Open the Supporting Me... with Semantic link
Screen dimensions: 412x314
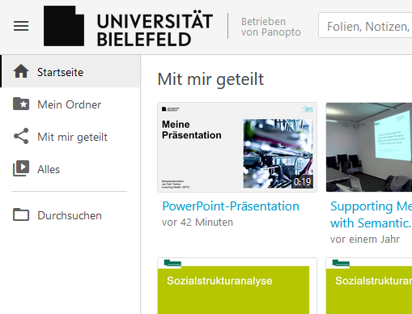tap(371, 214)
